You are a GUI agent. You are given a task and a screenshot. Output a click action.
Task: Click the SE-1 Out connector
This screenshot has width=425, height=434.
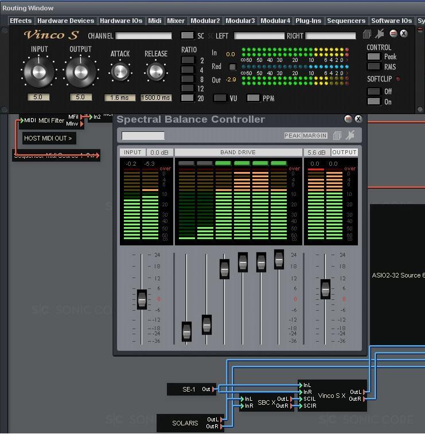tap(213, 389)
